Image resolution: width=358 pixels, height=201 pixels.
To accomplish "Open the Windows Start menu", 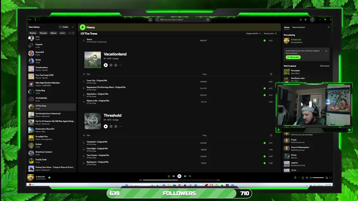I will [x=126, y=185].
